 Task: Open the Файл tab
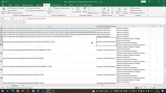3,5
